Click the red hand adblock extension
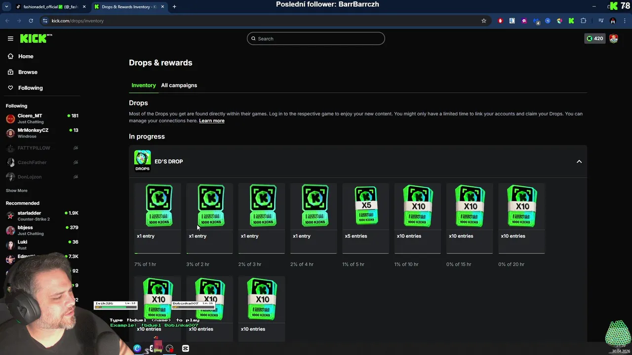Screen dimensions: 632x355 (x=500, y=21)
